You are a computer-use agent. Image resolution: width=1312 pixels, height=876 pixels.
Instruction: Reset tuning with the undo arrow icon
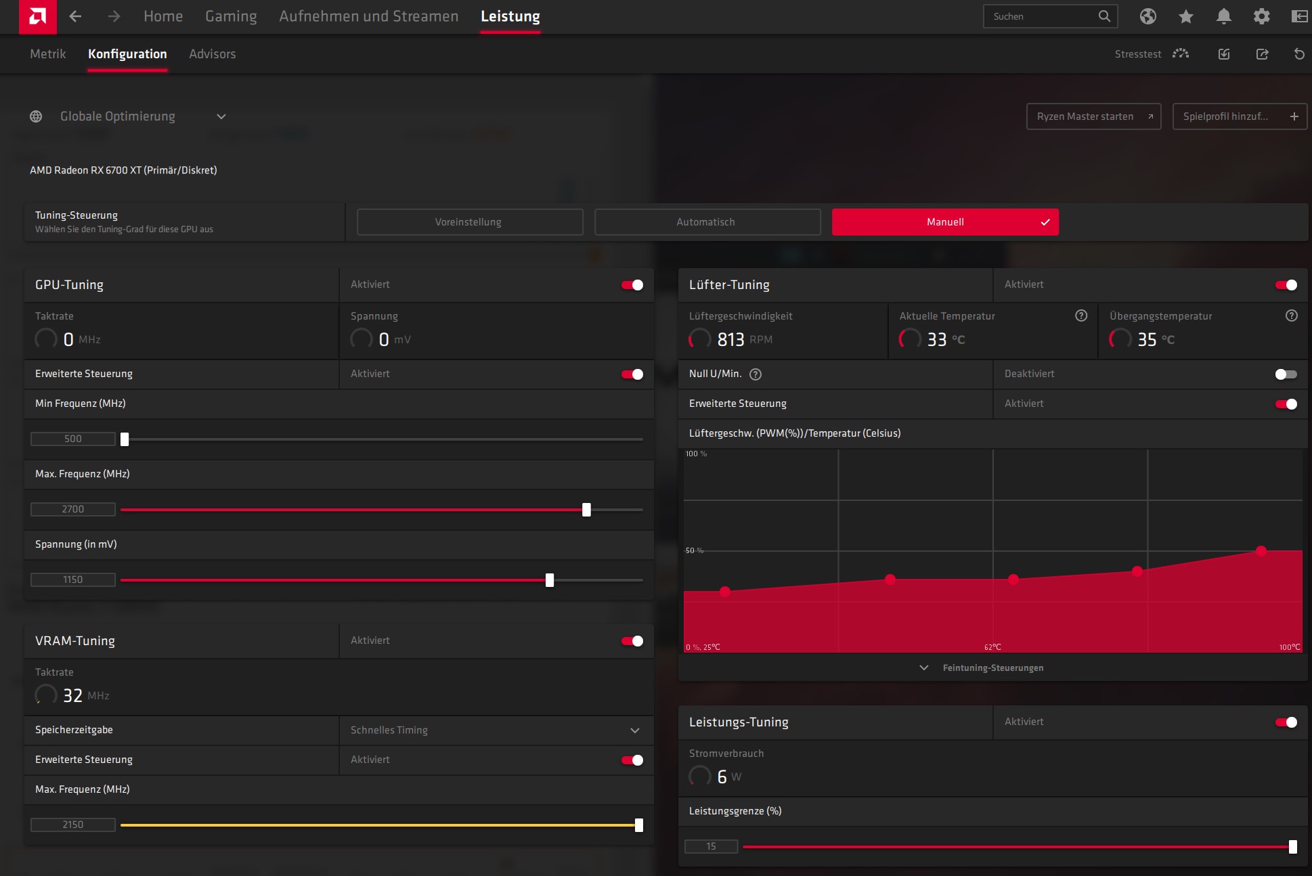pyautogui.click(x=1298, y=53)
